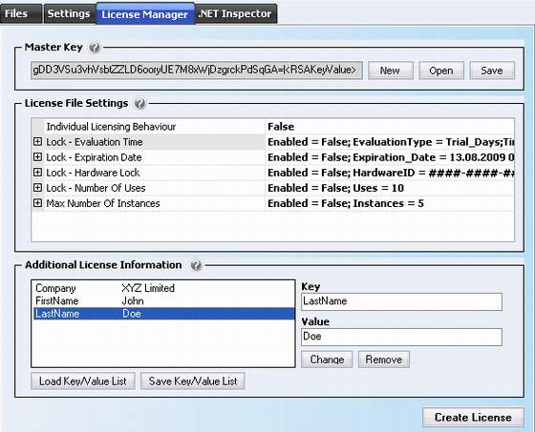This screenshot has height=432, width=535.
Task: Generate a New master key
Action: click(391, 71)
